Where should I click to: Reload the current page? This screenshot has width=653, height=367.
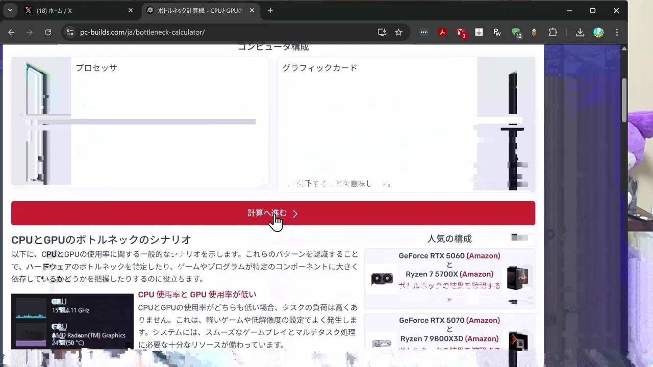48,32
